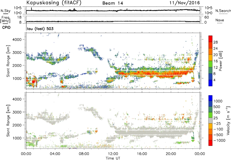231x160 pixels.
Task: Click the tau (fast) 503 text
Action: point(40,29)
